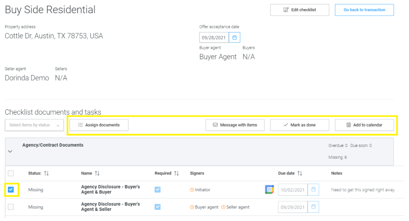409x221 pixels.
Task: Sort by Name column arrows
Action: pos(97,173)
